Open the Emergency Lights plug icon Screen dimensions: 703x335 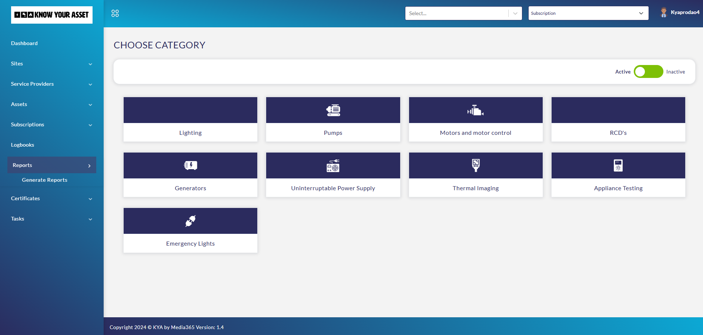pos(190,221)
